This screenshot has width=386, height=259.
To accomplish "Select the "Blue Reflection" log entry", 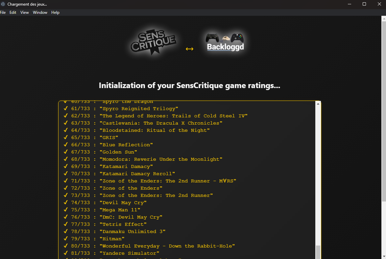I will [108, 145].
